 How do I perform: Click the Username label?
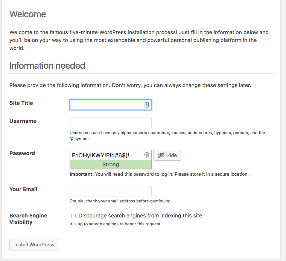[23, 121]
